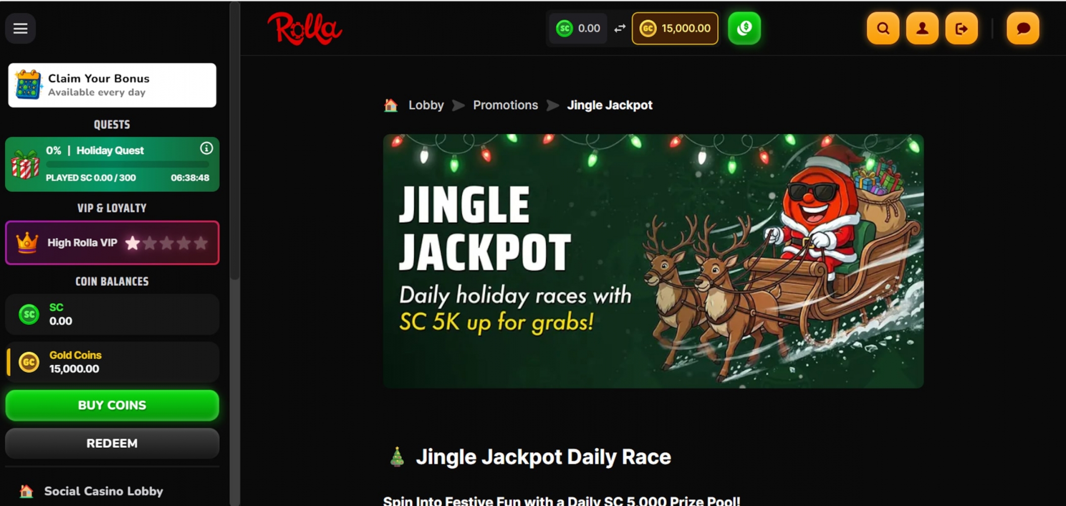
Task: Click the Holiday Quest progress bar
Action: click(128, 164)
